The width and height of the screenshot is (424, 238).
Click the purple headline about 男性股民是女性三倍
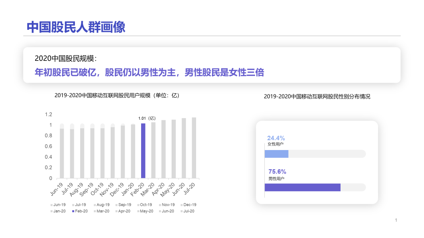[149, 72]
